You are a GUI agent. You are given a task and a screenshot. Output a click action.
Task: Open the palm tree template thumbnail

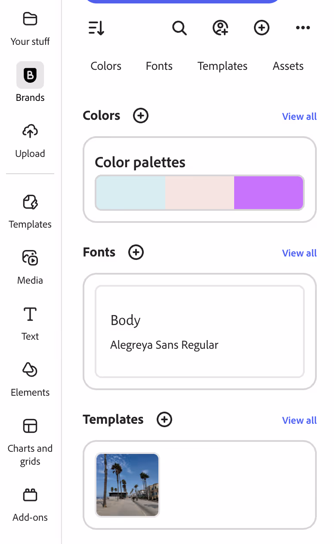click(x=127, y=485)
